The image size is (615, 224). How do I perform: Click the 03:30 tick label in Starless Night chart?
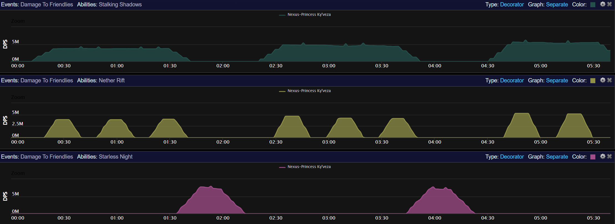(382, 218)
